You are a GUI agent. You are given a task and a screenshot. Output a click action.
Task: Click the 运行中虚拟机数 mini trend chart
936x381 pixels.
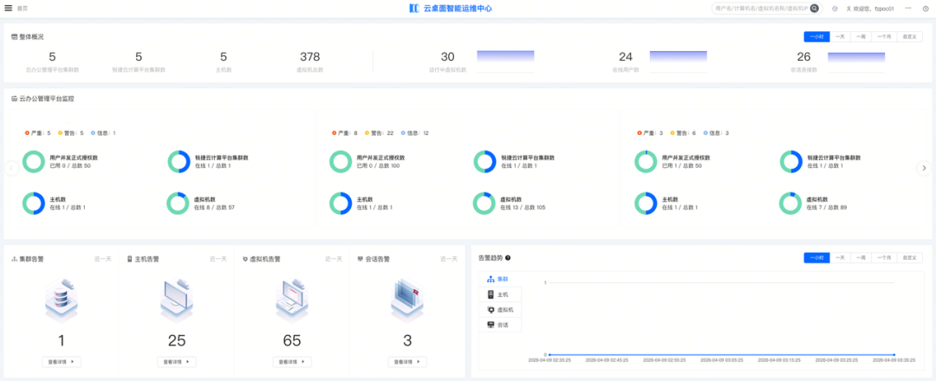tap(505, 61)
